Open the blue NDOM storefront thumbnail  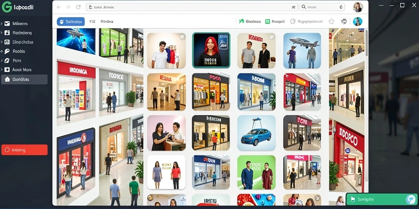(x=256, y=92)
